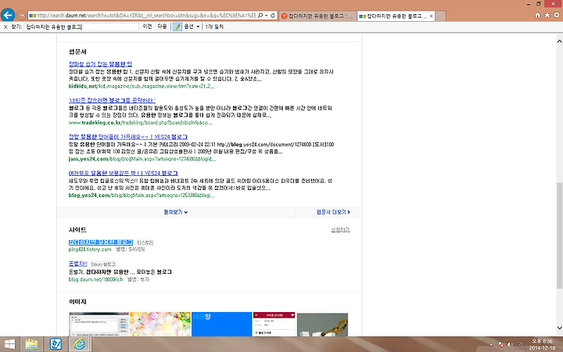
Task: Open second result about 블로그 공략
Action: tap(112, 100)
